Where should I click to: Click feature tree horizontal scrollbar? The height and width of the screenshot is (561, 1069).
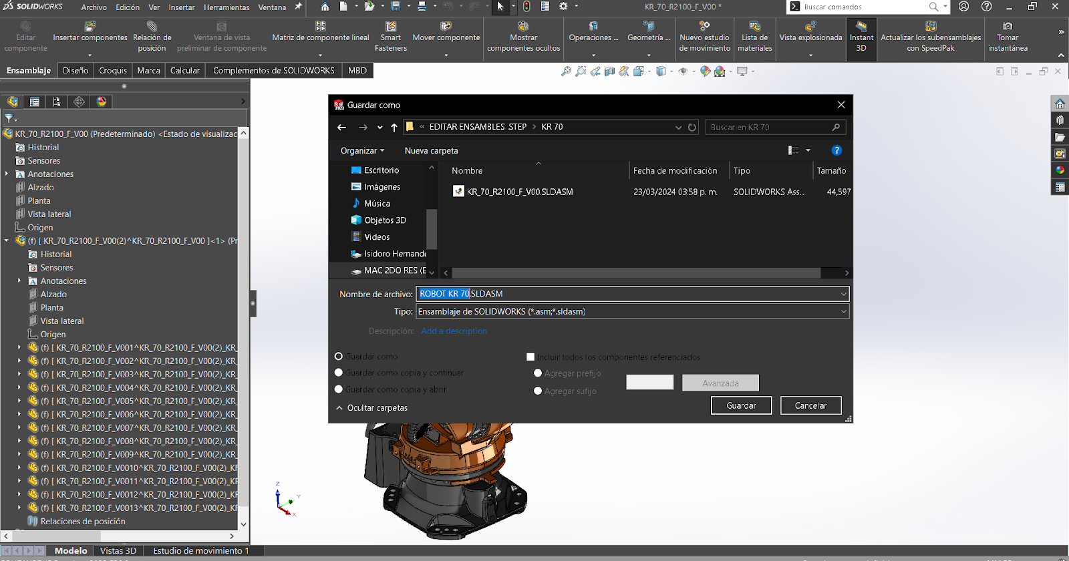click(57, 536)
